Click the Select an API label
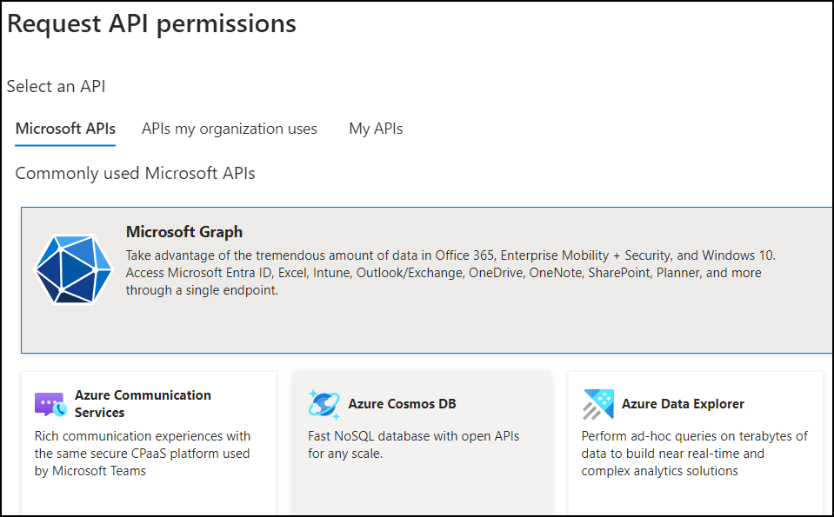The width and height of the screenshot is (834, 517). [x=57, y=87]
